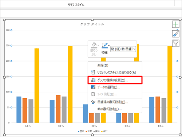Viewport: 182px width, 137px height.
Task: Select the 150 vertical axis label
Action: click(8, 77)
